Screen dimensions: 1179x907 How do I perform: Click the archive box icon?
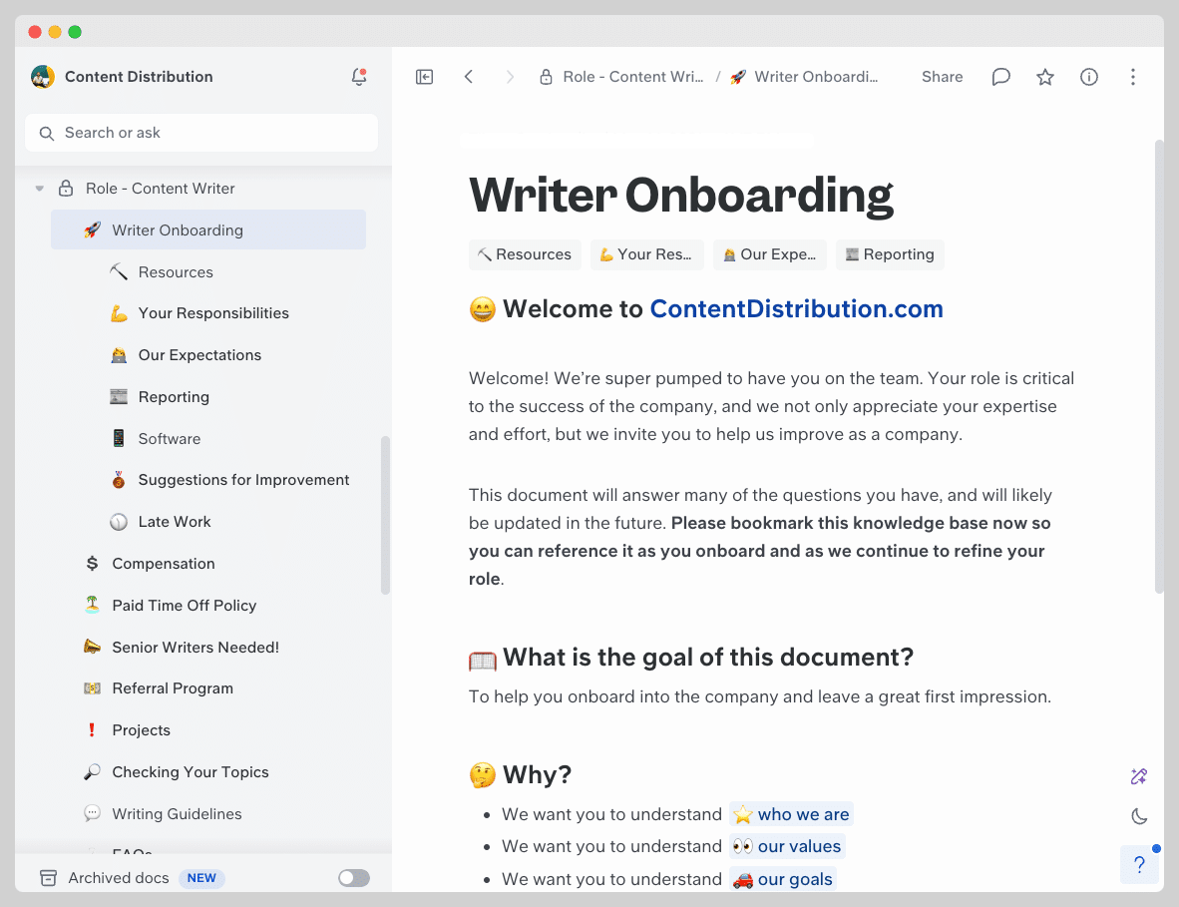pos(48,878)
